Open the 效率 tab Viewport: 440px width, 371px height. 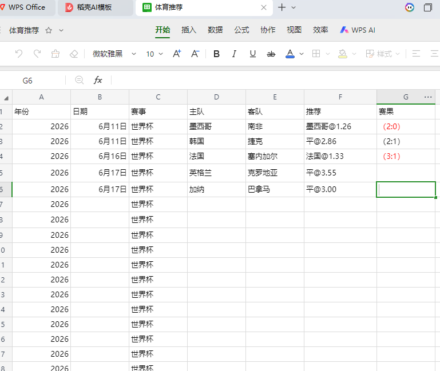(x=320, y=30)
